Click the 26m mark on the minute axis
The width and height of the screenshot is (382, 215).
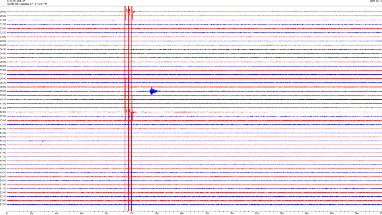point(332,213)
